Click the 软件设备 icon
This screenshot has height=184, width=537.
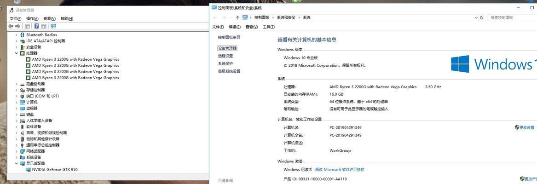tap(22, 127)
